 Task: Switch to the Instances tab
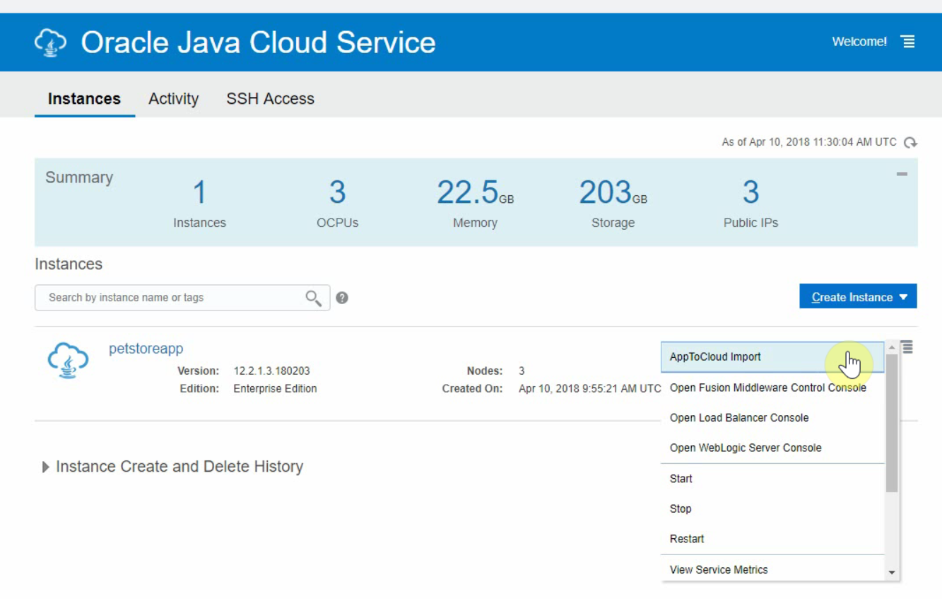(84, 99)
